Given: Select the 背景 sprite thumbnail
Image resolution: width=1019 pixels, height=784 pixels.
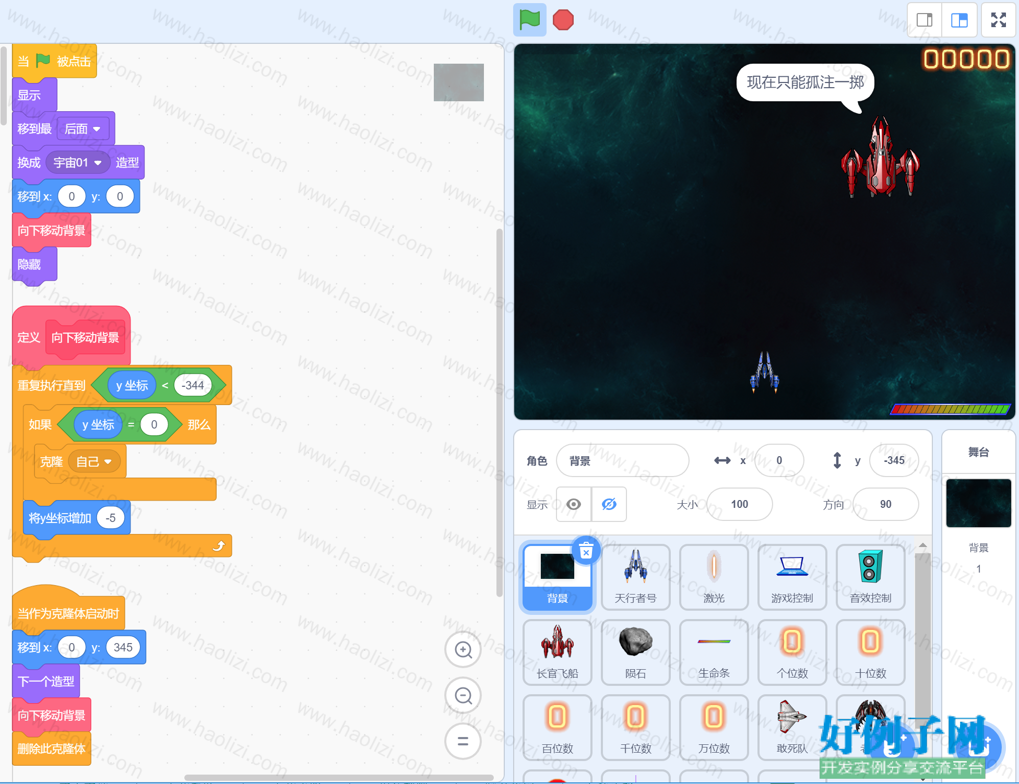Looking at the screenshot, I should coord(557,577).
